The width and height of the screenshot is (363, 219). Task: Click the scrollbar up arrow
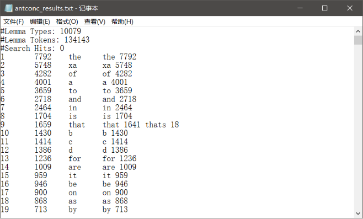(x=358, y=31)
